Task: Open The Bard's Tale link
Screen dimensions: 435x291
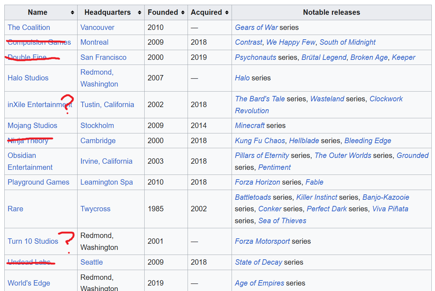Action: coord(260,99)
